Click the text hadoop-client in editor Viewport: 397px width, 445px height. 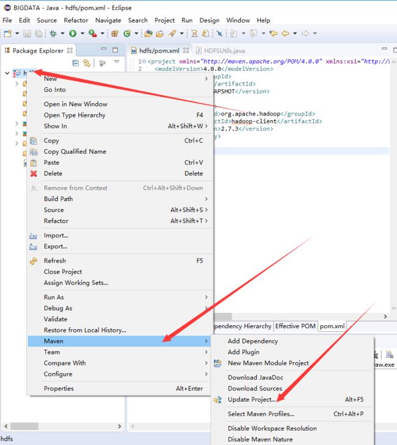coord(254,122)
